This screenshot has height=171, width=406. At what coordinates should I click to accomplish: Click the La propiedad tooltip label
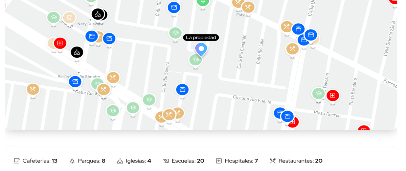point(201,37)
